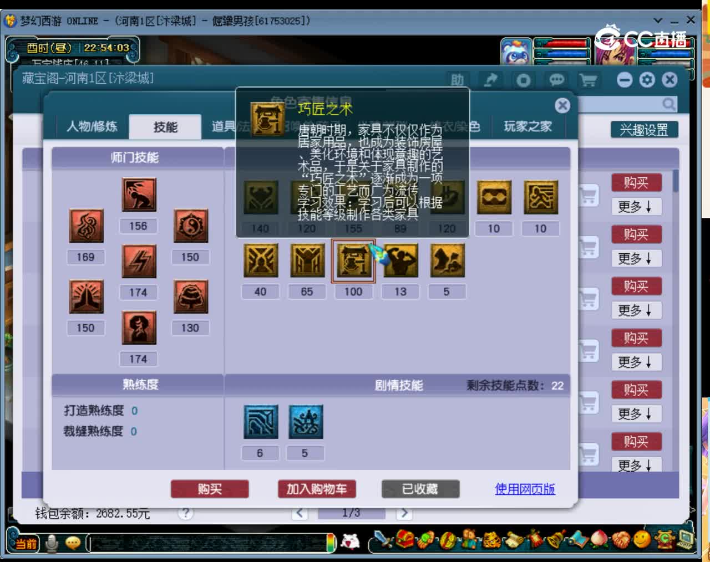Screen dimensions: 710x562
Task: Click the yellow chat bubble icon in chat bar
Action: click(x=73, y=543)
